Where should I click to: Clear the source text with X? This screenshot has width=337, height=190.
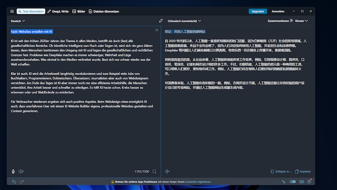[157, 30]
